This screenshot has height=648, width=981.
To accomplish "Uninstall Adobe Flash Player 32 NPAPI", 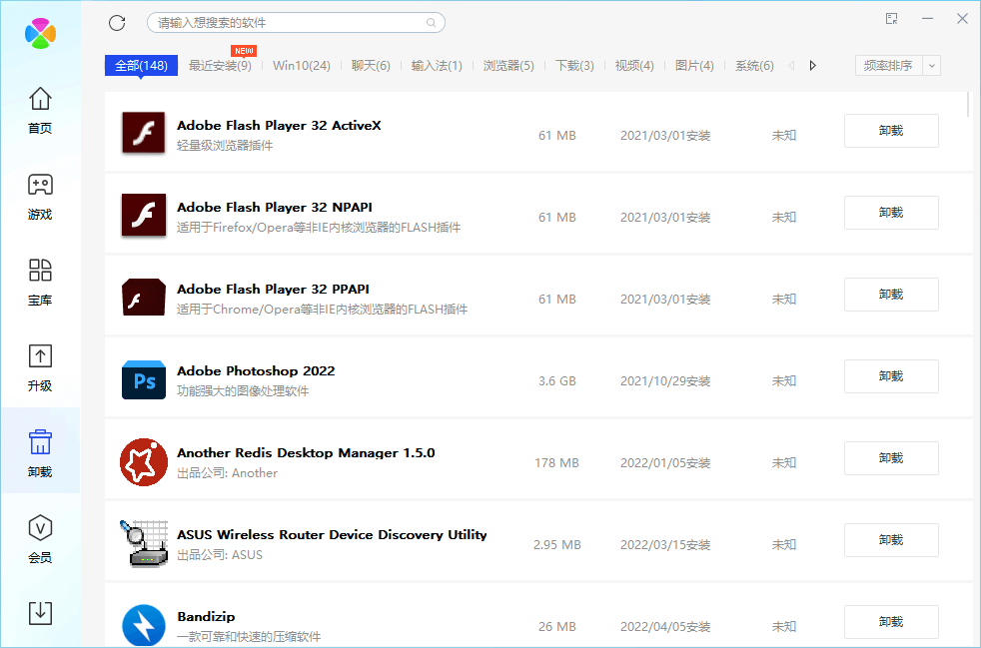I will coord(891,213).
